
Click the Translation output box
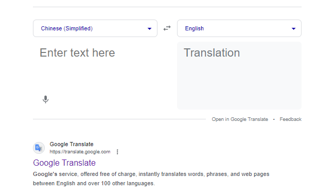pos(239,76)
